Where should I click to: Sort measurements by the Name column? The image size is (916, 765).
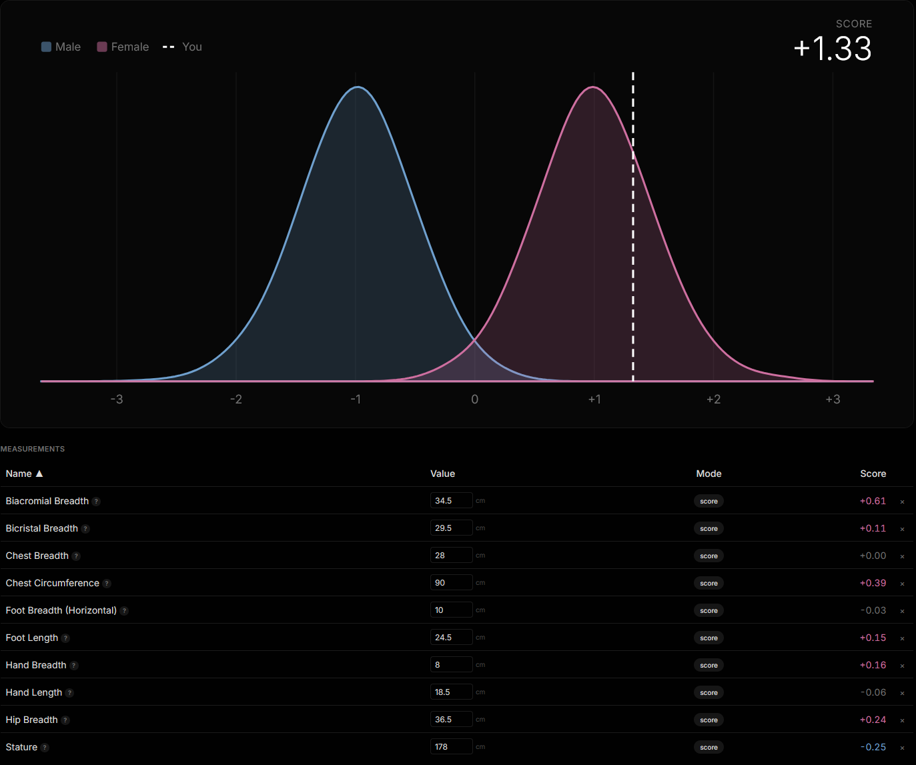pos(24,474)
